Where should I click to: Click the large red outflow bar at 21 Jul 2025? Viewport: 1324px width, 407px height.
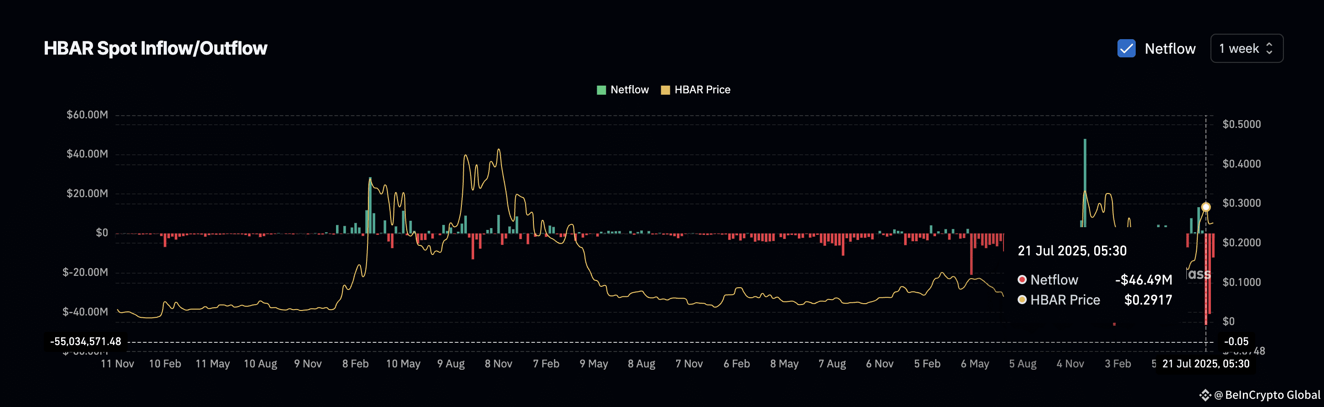tap(1206, 279)
